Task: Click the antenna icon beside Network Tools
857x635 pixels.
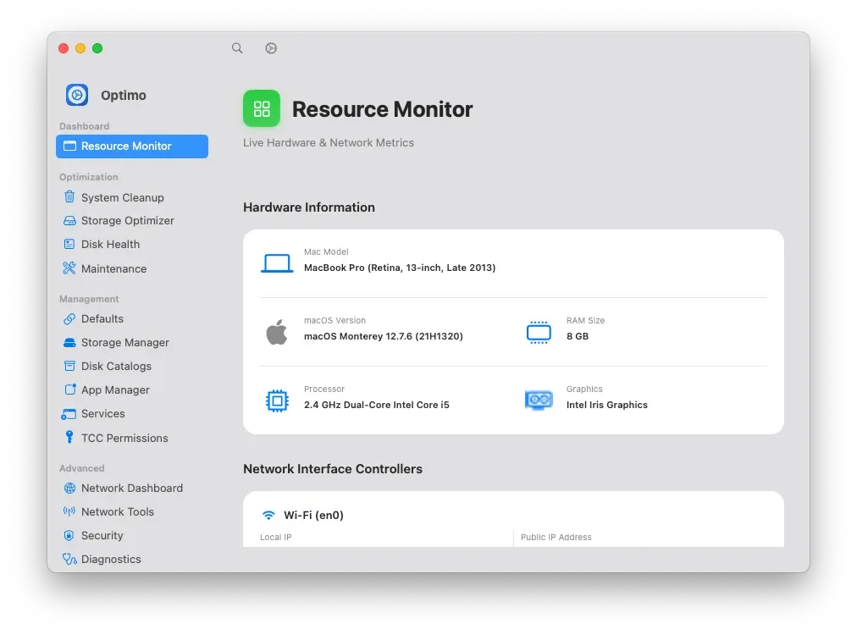Action: [69, 511]
